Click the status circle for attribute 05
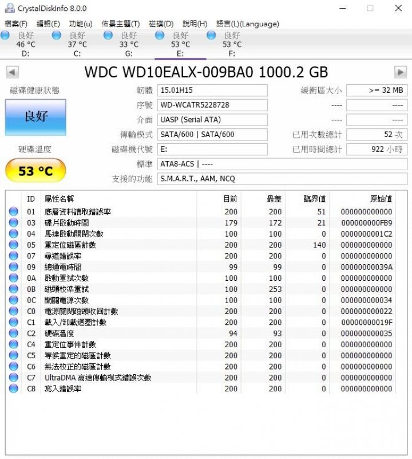The image size is (412, 459). pyautogui.click(x=14, y=245)
